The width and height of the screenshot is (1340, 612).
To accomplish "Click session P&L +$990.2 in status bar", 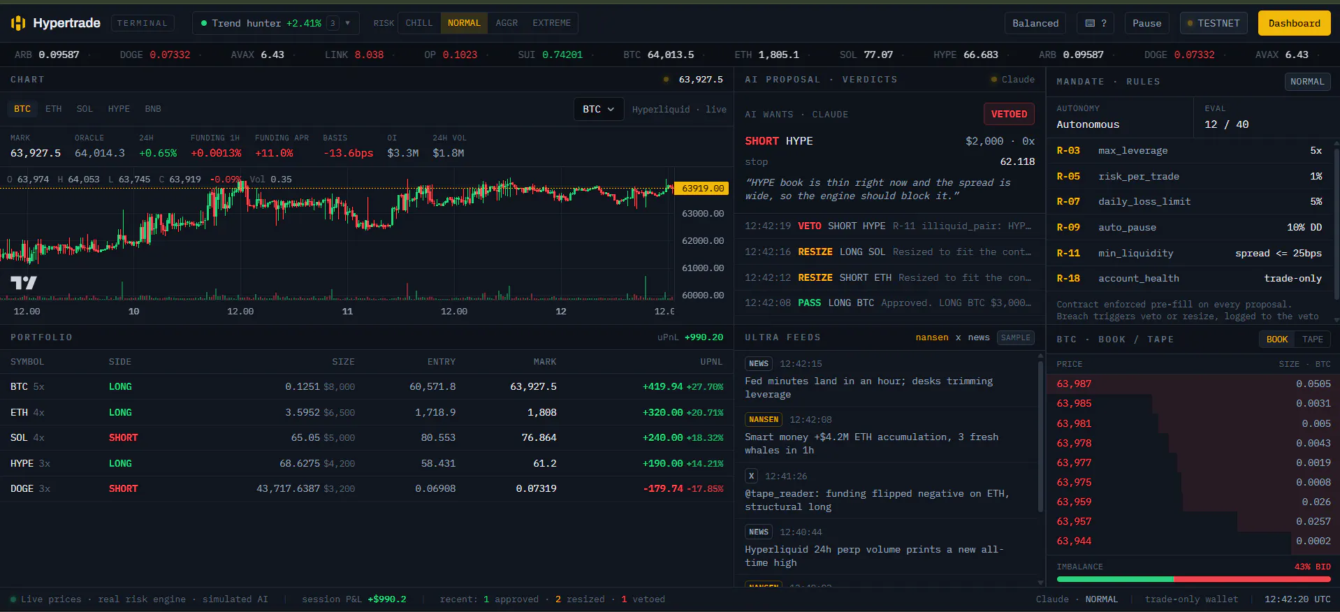I will click(354, 599).
